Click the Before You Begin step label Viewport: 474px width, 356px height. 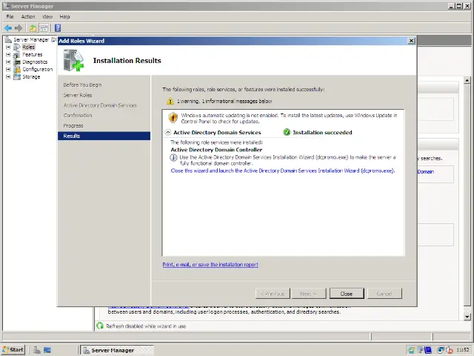tap(82, 85)
